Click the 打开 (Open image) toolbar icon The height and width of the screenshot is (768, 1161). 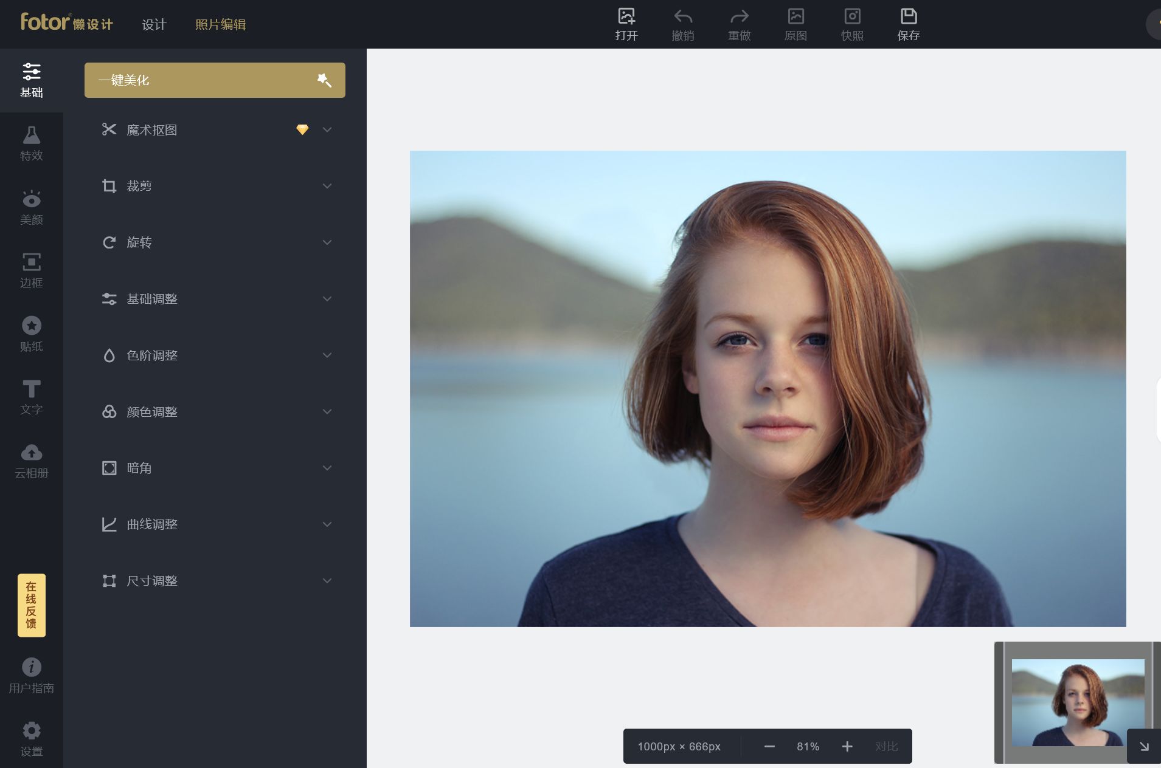pyautogui.click(x=626, y=24)
